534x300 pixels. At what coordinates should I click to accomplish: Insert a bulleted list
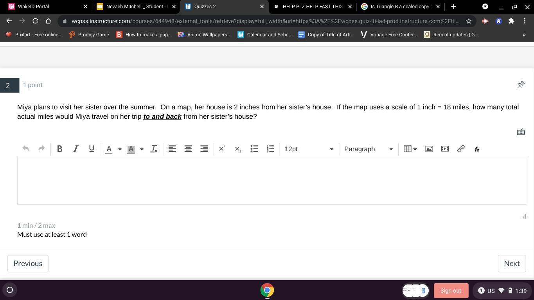pos(254,149)
